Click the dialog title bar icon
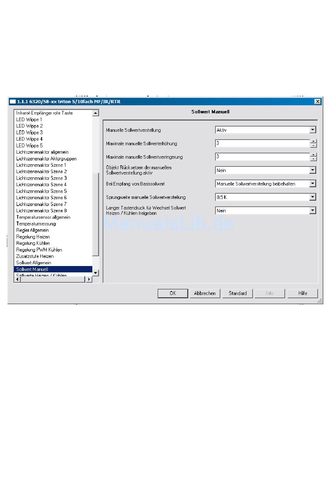 [x=13, y=102]
